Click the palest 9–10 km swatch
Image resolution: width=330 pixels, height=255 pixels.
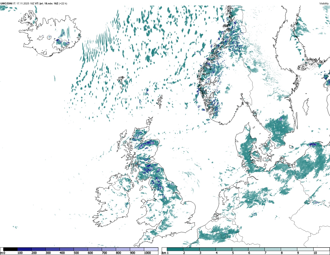click(305, 249)
